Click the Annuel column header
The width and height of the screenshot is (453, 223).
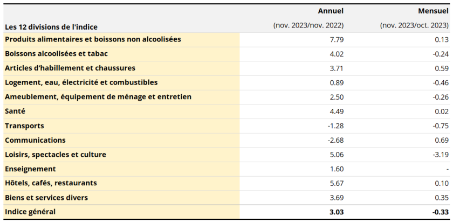coord(331,11)
